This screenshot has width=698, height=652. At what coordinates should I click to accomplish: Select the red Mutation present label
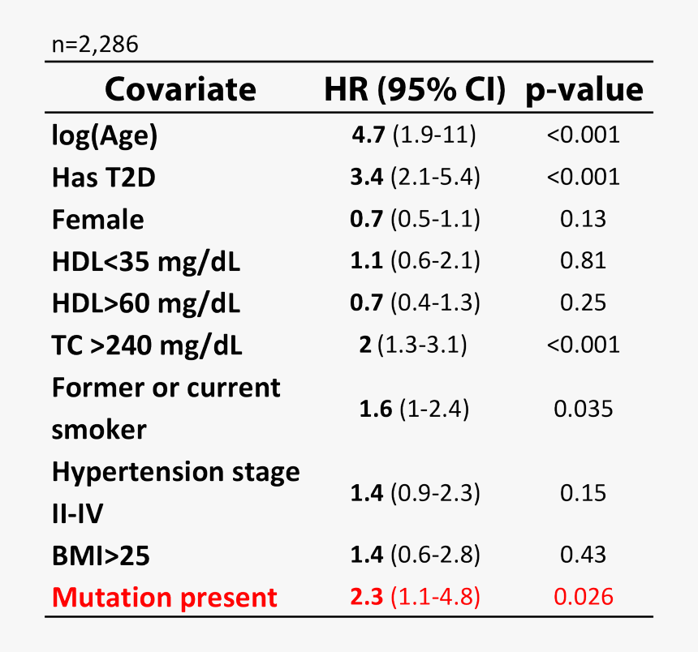click(x=164, y=598)
